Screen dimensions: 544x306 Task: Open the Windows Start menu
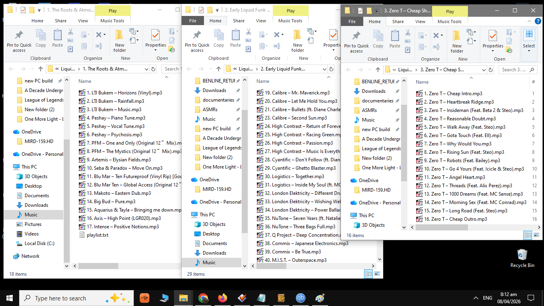(x=10, y=298)
